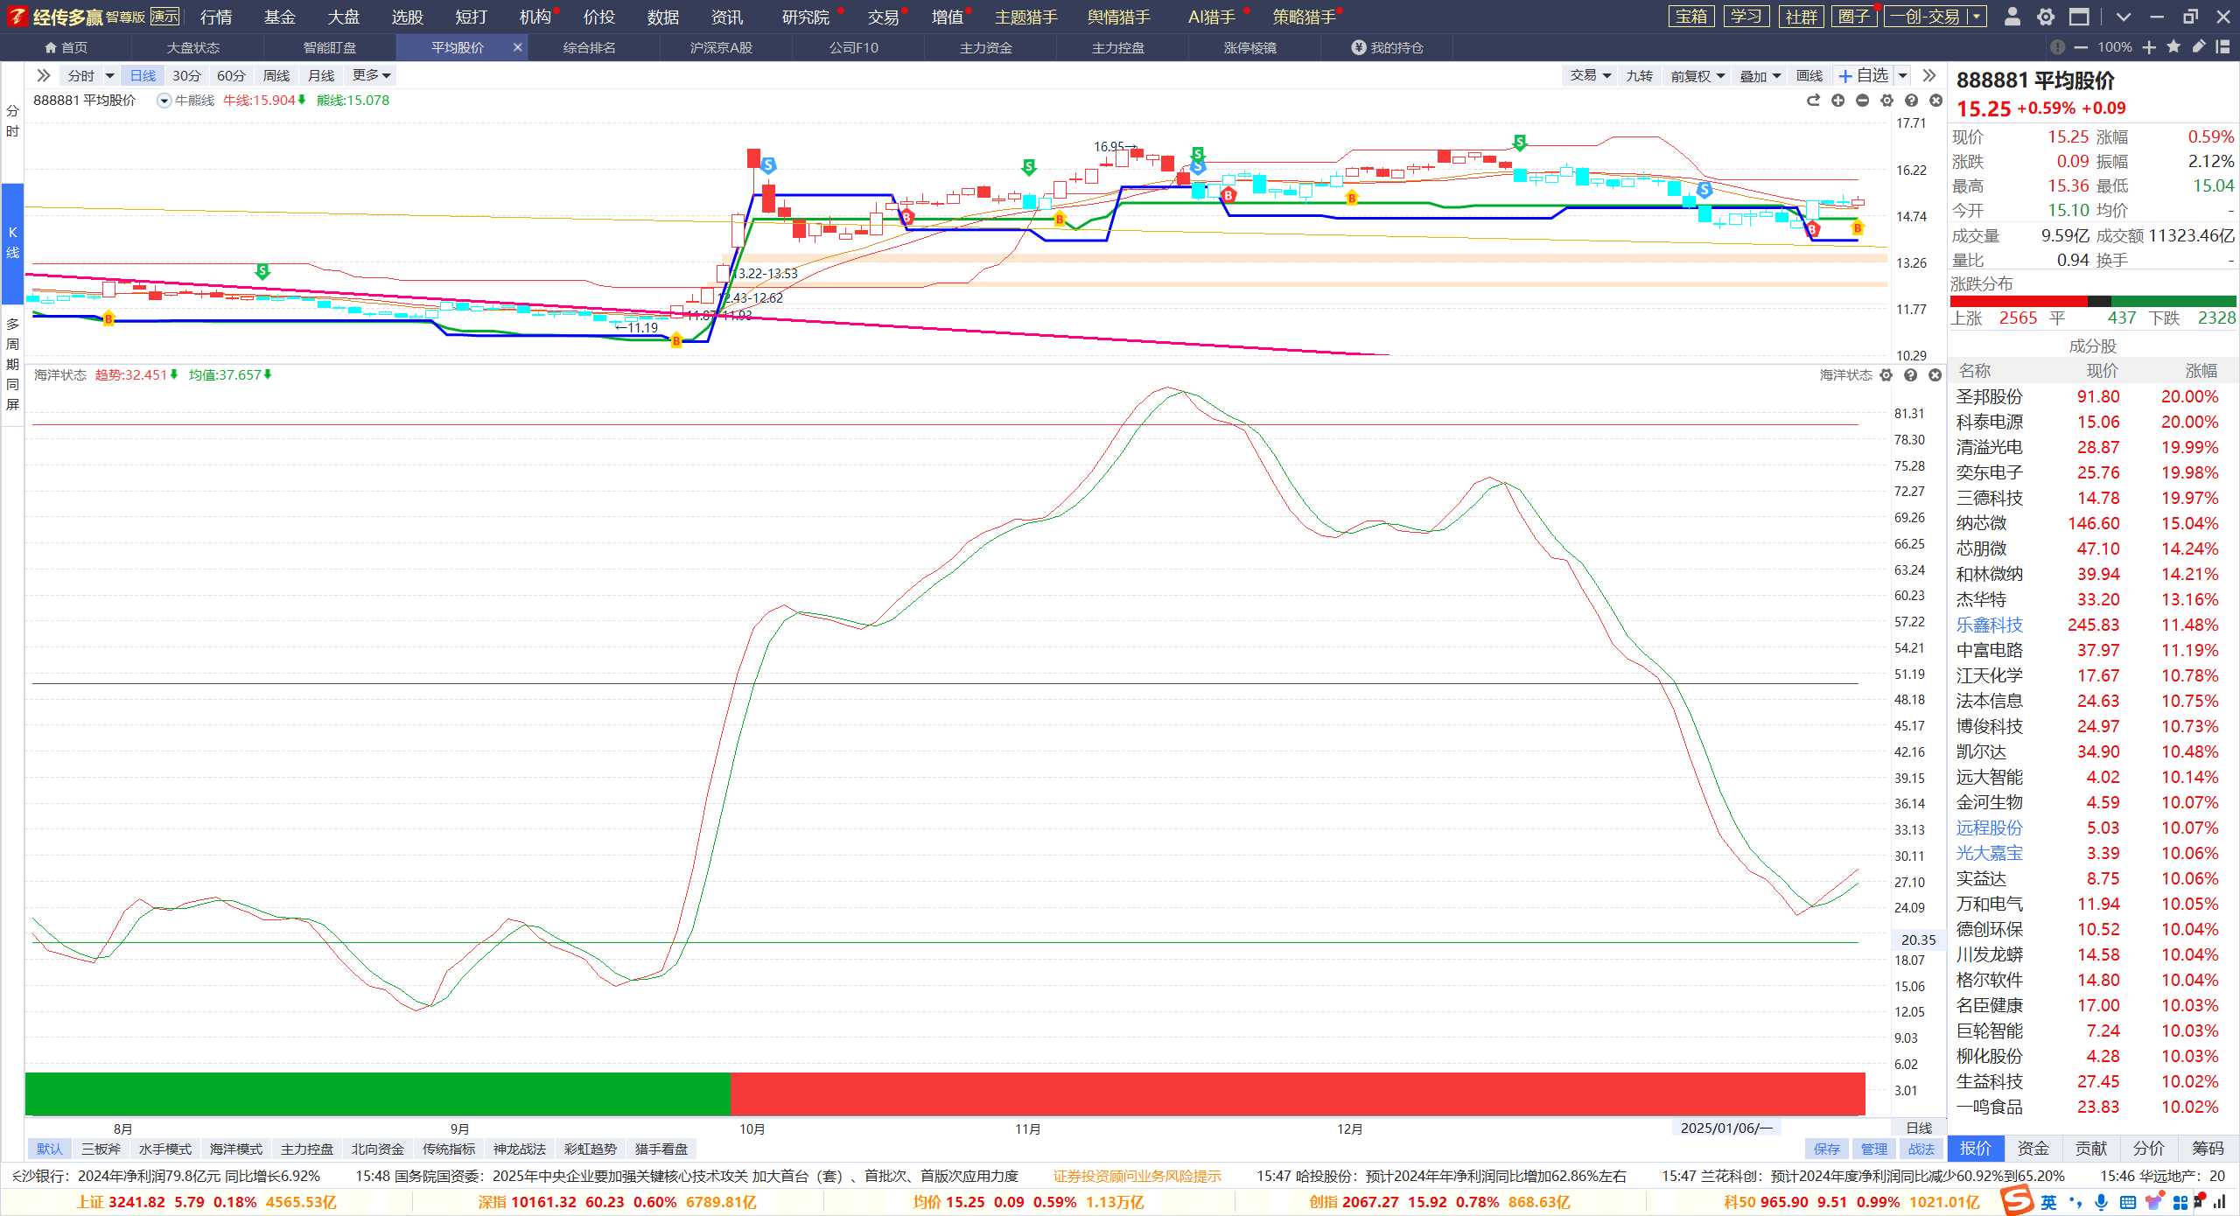Image resolution: width=2240 pixels, height=1216 pixels.
Task: Expand the 前复权 dropdown
Action: pyautogui.click(x=1697, y=76)
